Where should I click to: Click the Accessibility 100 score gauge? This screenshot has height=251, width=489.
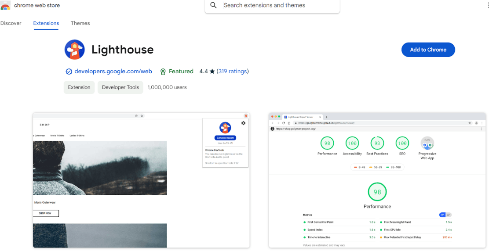tap(352, 143)
